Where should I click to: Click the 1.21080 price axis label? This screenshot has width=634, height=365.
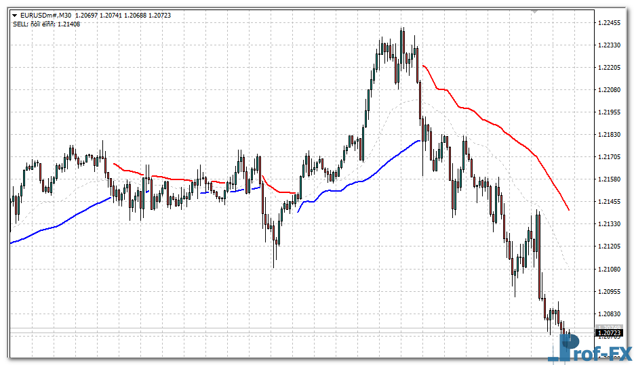[612, 270]
